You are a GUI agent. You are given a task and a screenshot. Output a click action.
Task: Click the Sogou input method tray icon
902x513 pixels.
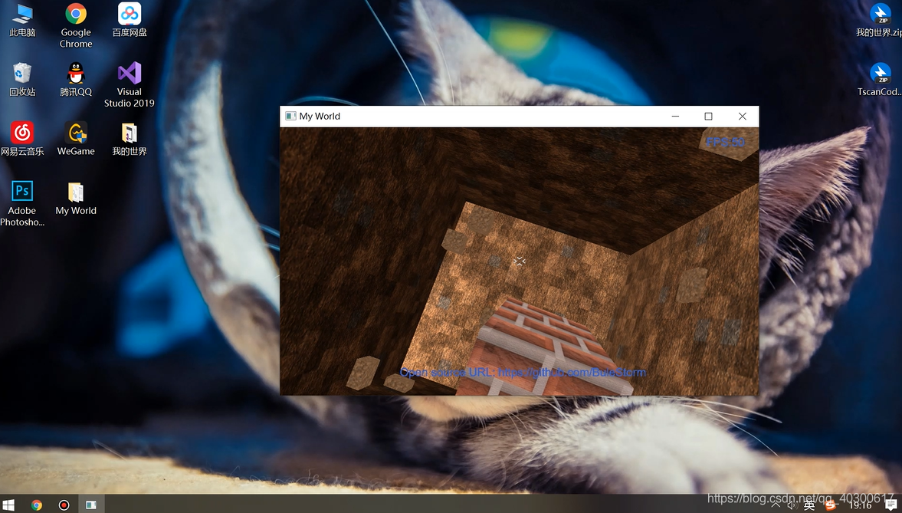pyautogui.click(x=830, y=505)
